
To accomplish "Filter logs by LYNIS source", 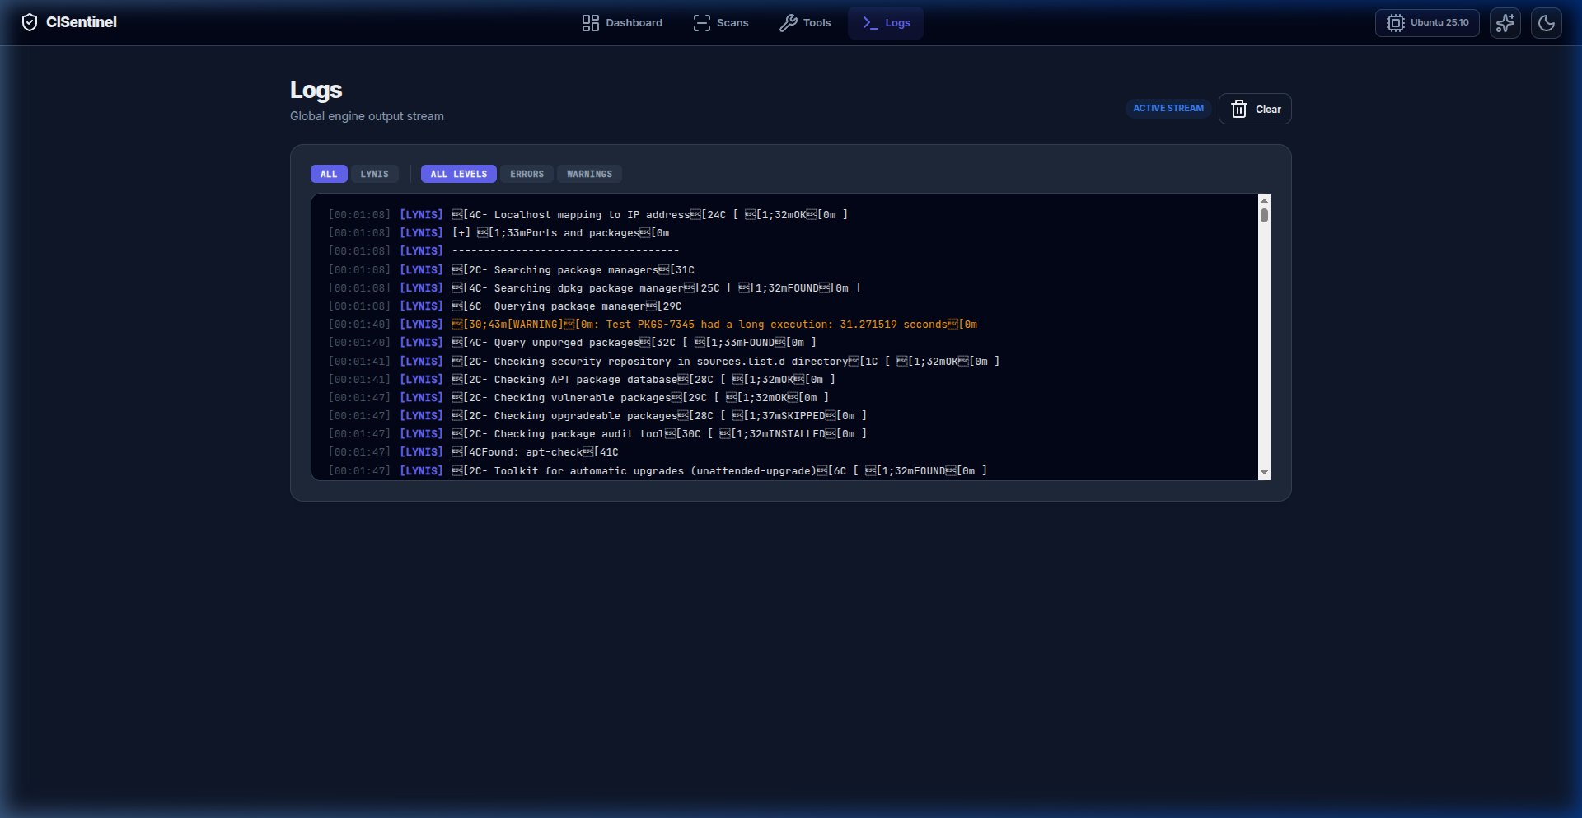I will 375,174.
